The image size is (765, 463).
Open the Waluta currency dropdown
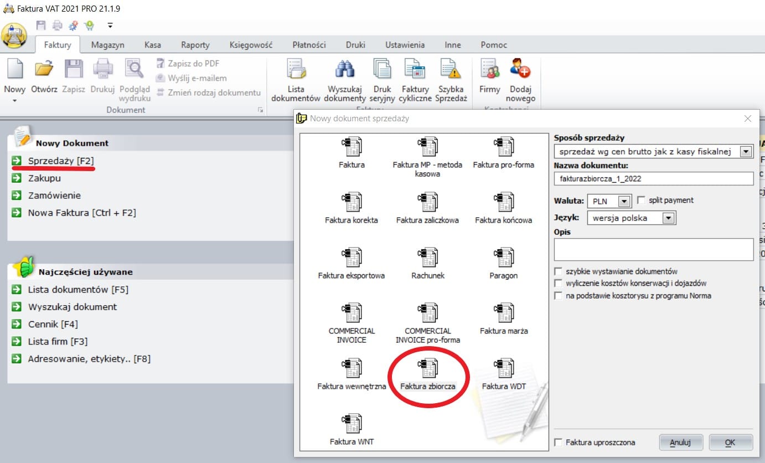point(624,201)
